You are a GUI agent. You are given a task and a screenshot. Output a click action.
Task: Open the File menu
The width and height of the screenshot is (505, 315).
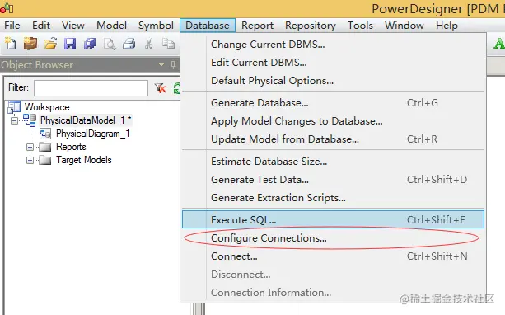point(12,25)
